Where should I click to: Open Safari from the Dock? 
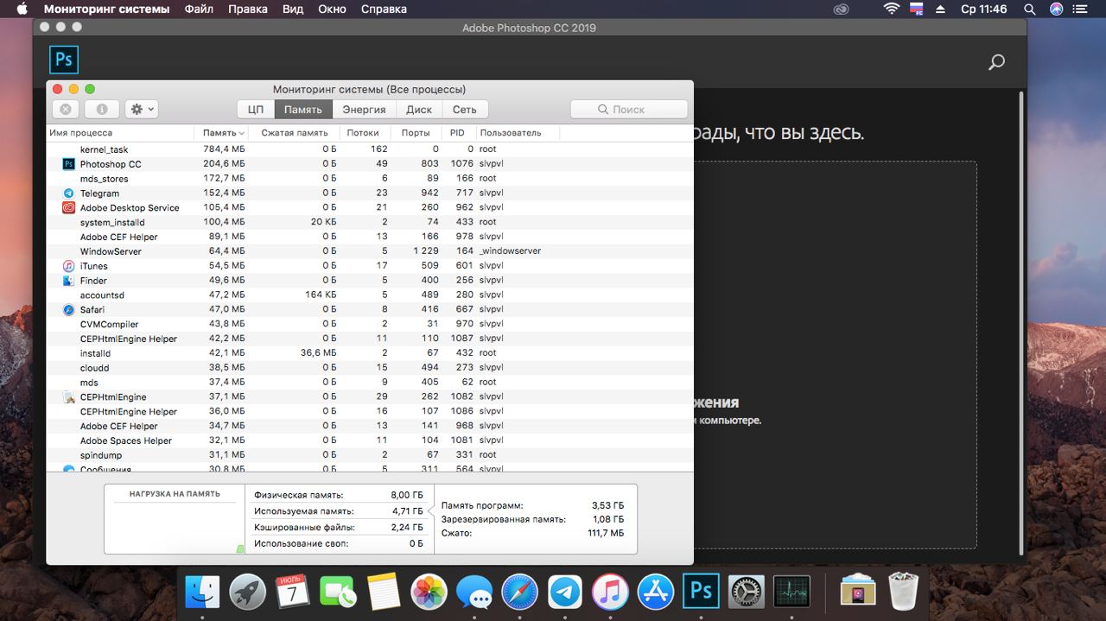519,592
